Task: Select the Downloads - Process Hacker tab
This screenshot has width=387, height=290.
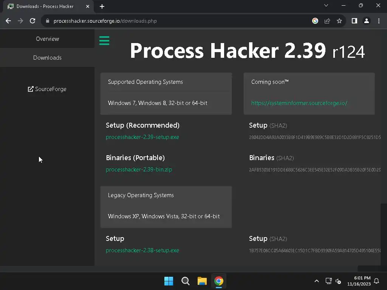Action: (x=48, y=6)
